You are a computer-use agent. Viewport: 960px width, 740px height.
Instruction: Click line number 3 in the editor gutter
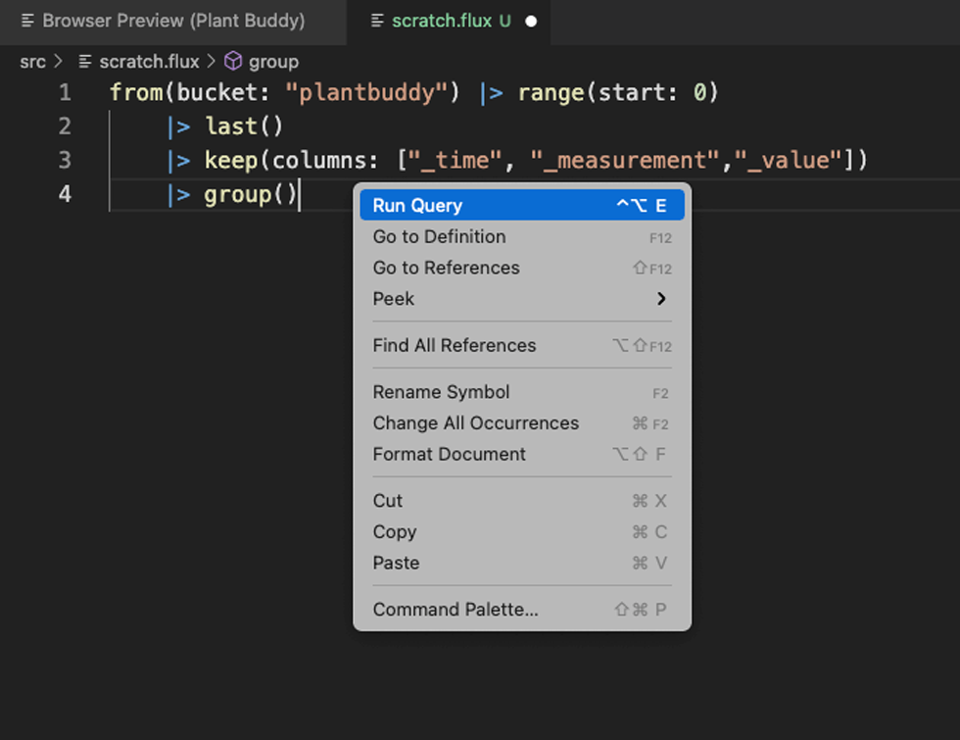point(65,160)
